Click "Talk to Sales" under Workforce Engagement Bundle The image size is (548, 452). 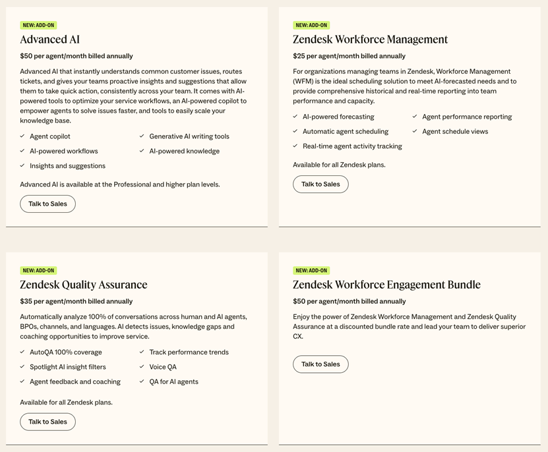(320, 364)
